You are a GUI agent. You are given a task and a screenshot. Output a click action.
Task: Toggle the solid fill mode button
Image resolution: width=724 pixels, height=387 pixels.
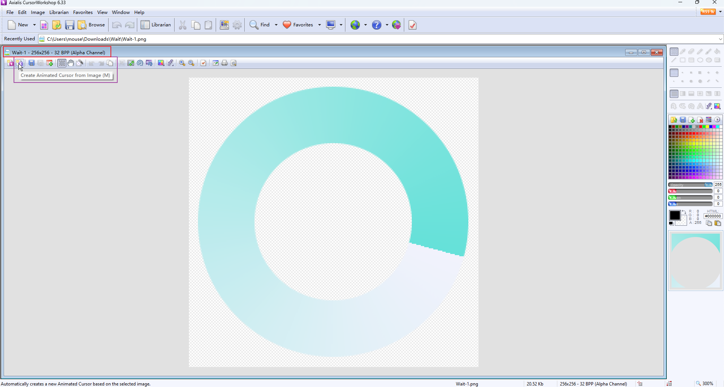674,94
